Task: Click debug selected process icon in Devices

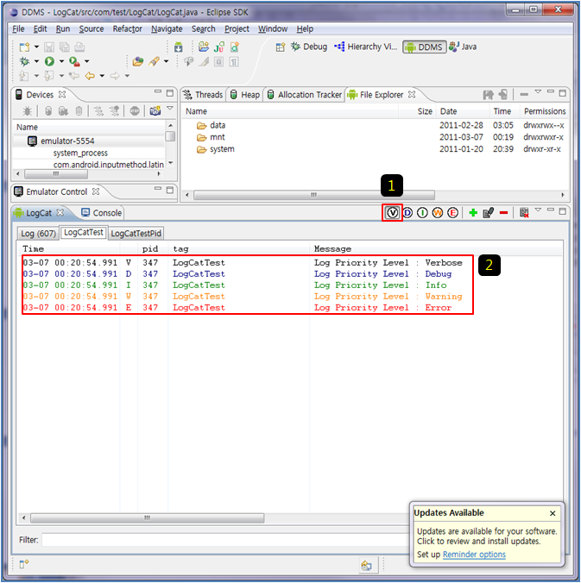Action: point(27,110)
